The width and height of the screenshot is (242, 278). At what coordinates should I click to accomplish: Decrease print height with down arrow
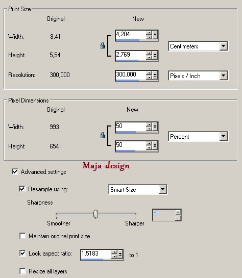tap(149, 58)
